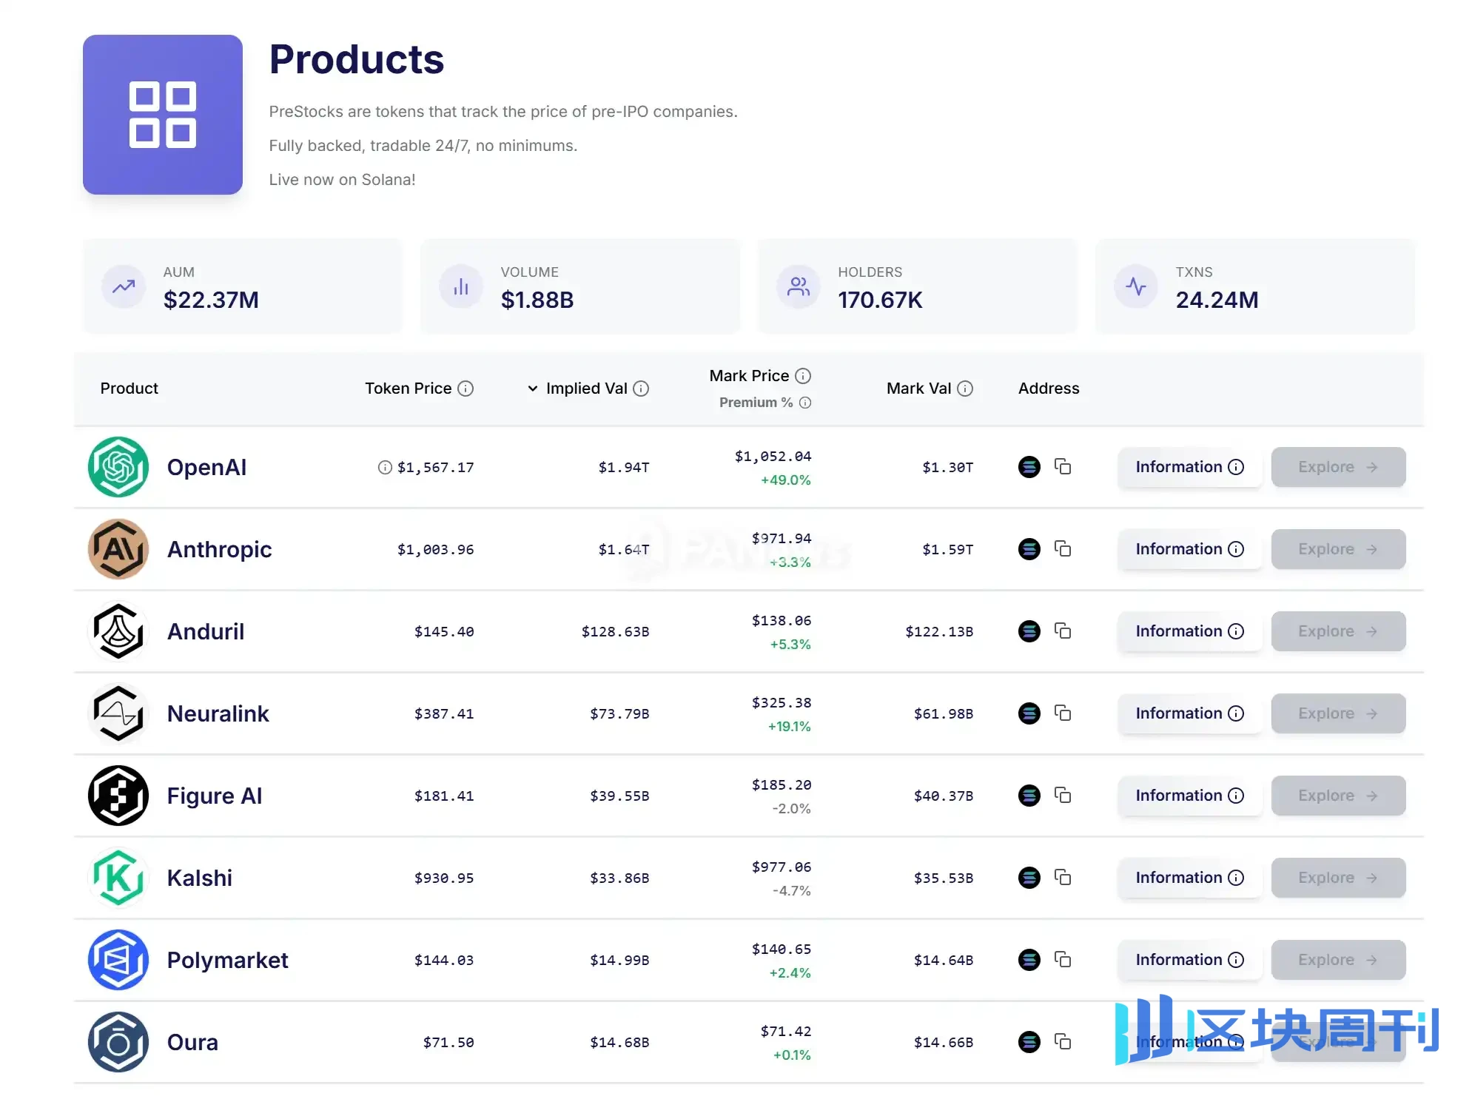The height and width of the screenshot is (1099, 1472).
Task: Click the Premium % info icon
Action: click(805, 403)
